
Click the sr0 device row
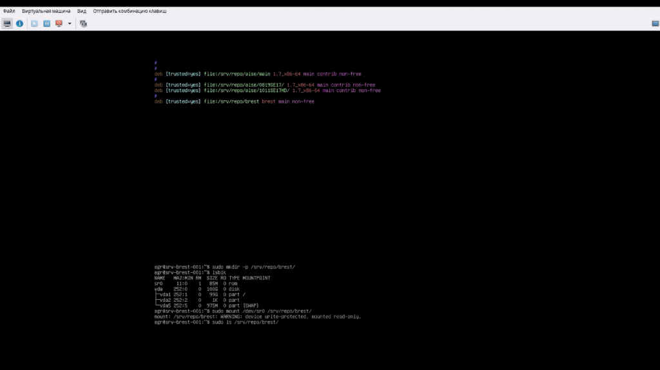click(x=196, y=283)
